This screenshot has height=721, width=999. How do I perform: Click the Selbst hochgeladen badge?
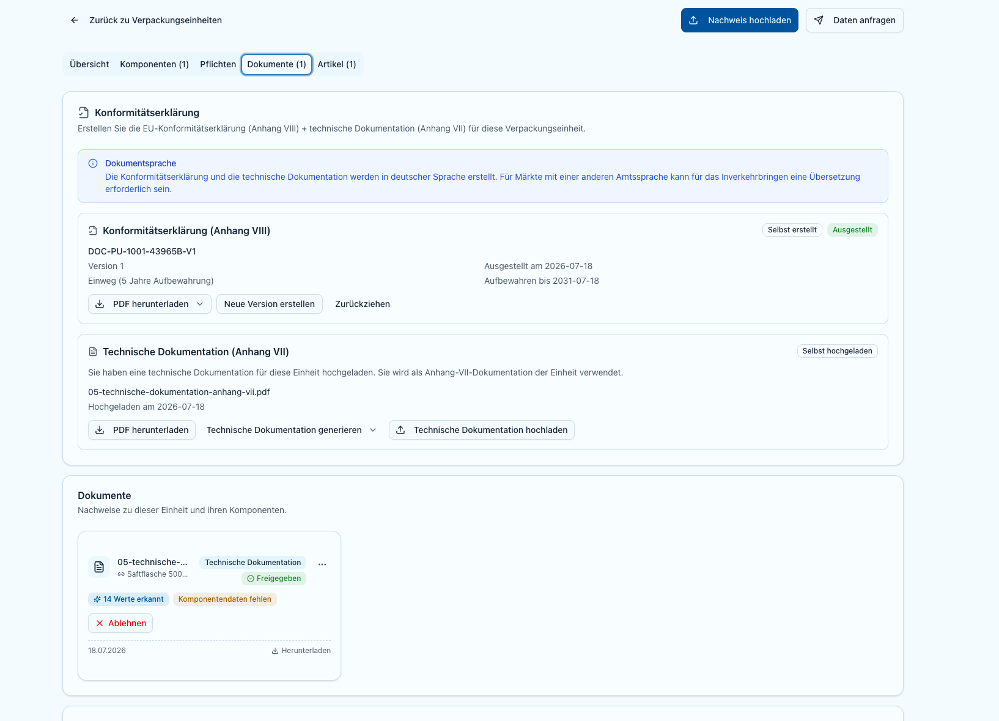(838, 351)
